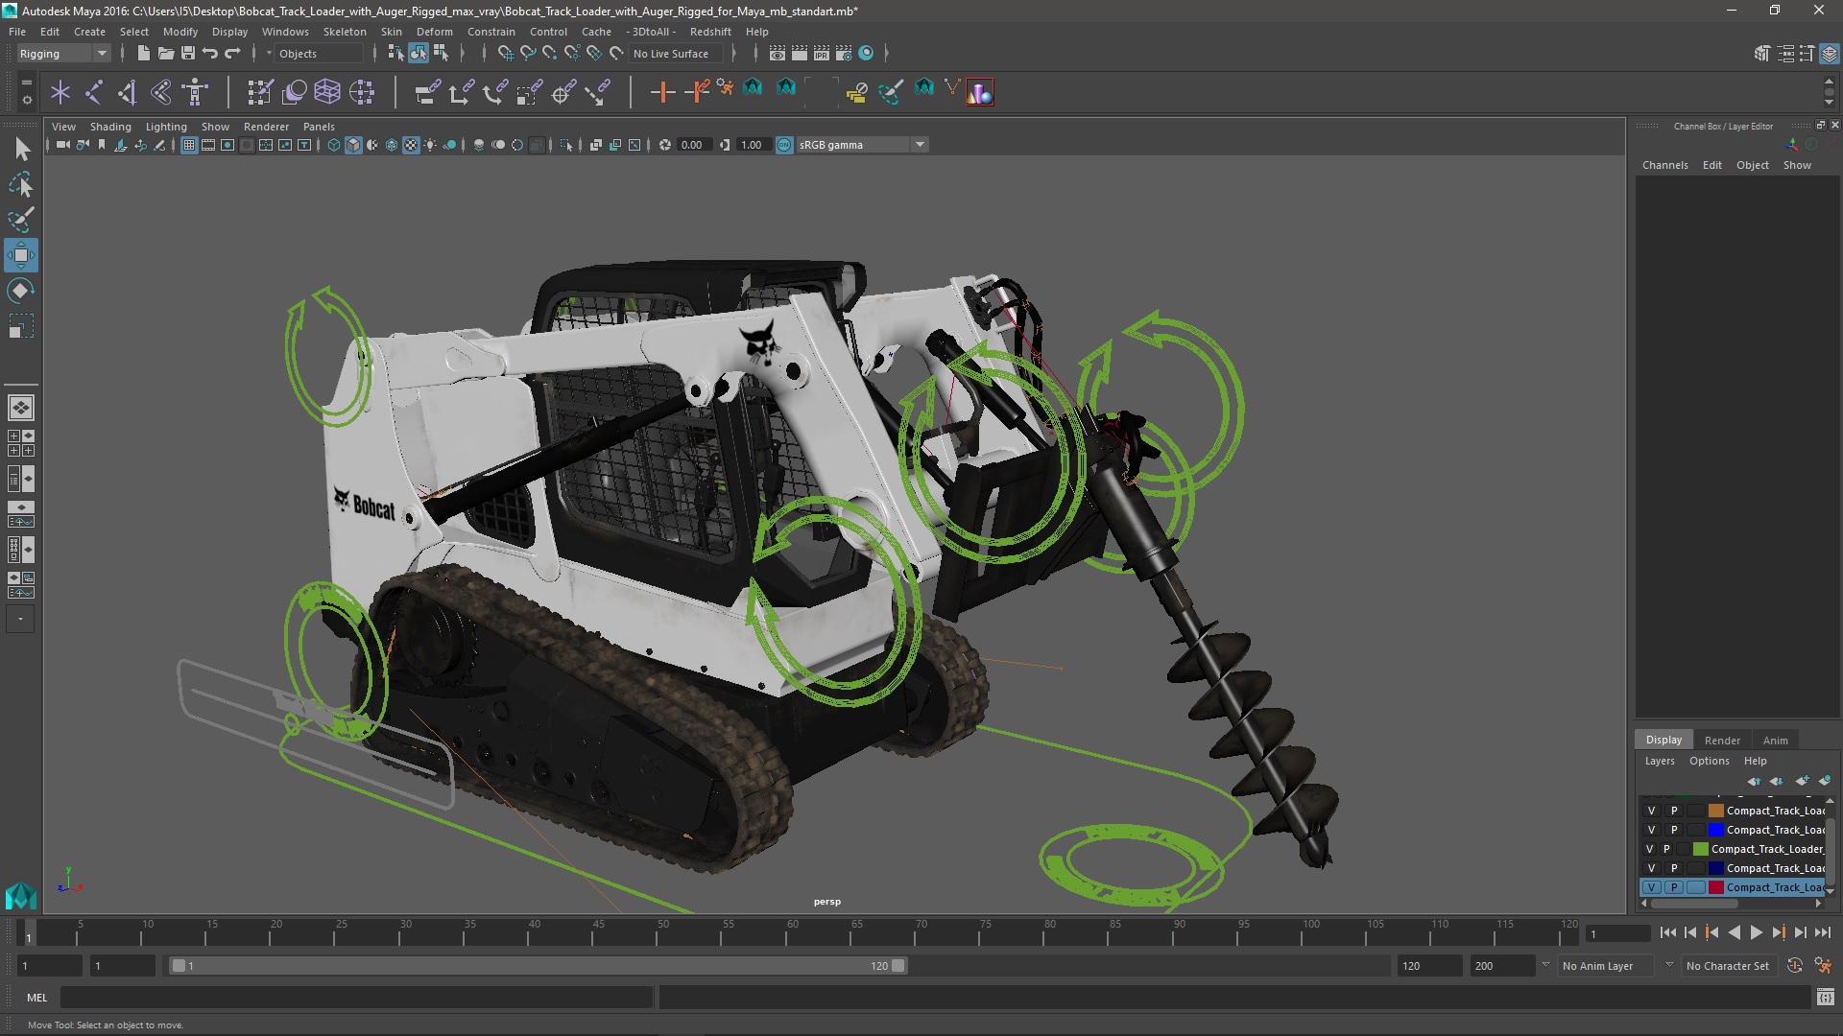Click the Play forwards button
1843x1036 pixels.
pyautogui.click(x=1756, y=932)
